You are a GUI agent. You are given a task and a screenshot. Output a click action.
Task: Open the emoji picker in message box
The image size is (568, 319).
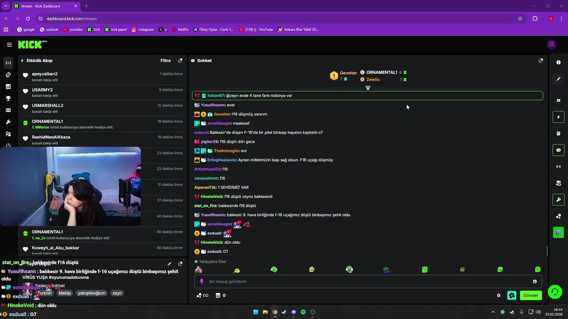535,281
